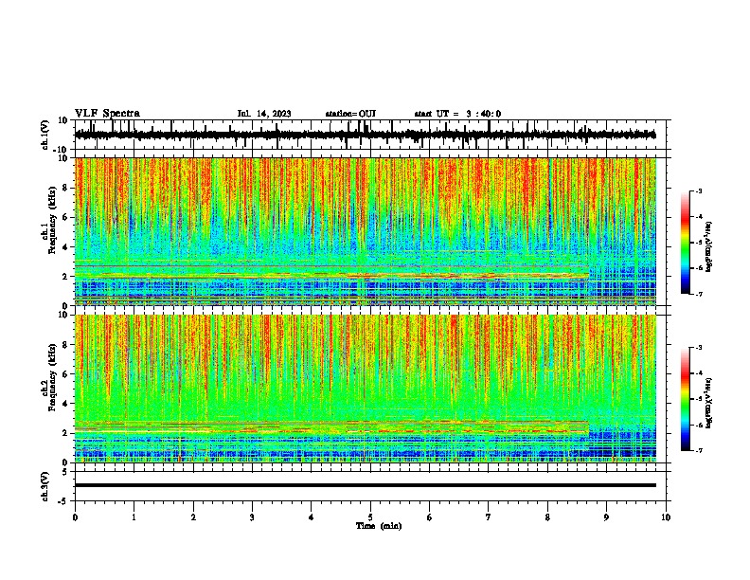The height and width of the screenshot is (580, 750).
Task: Click the time axis tick label "7"
Action: (x=489, y=517)
